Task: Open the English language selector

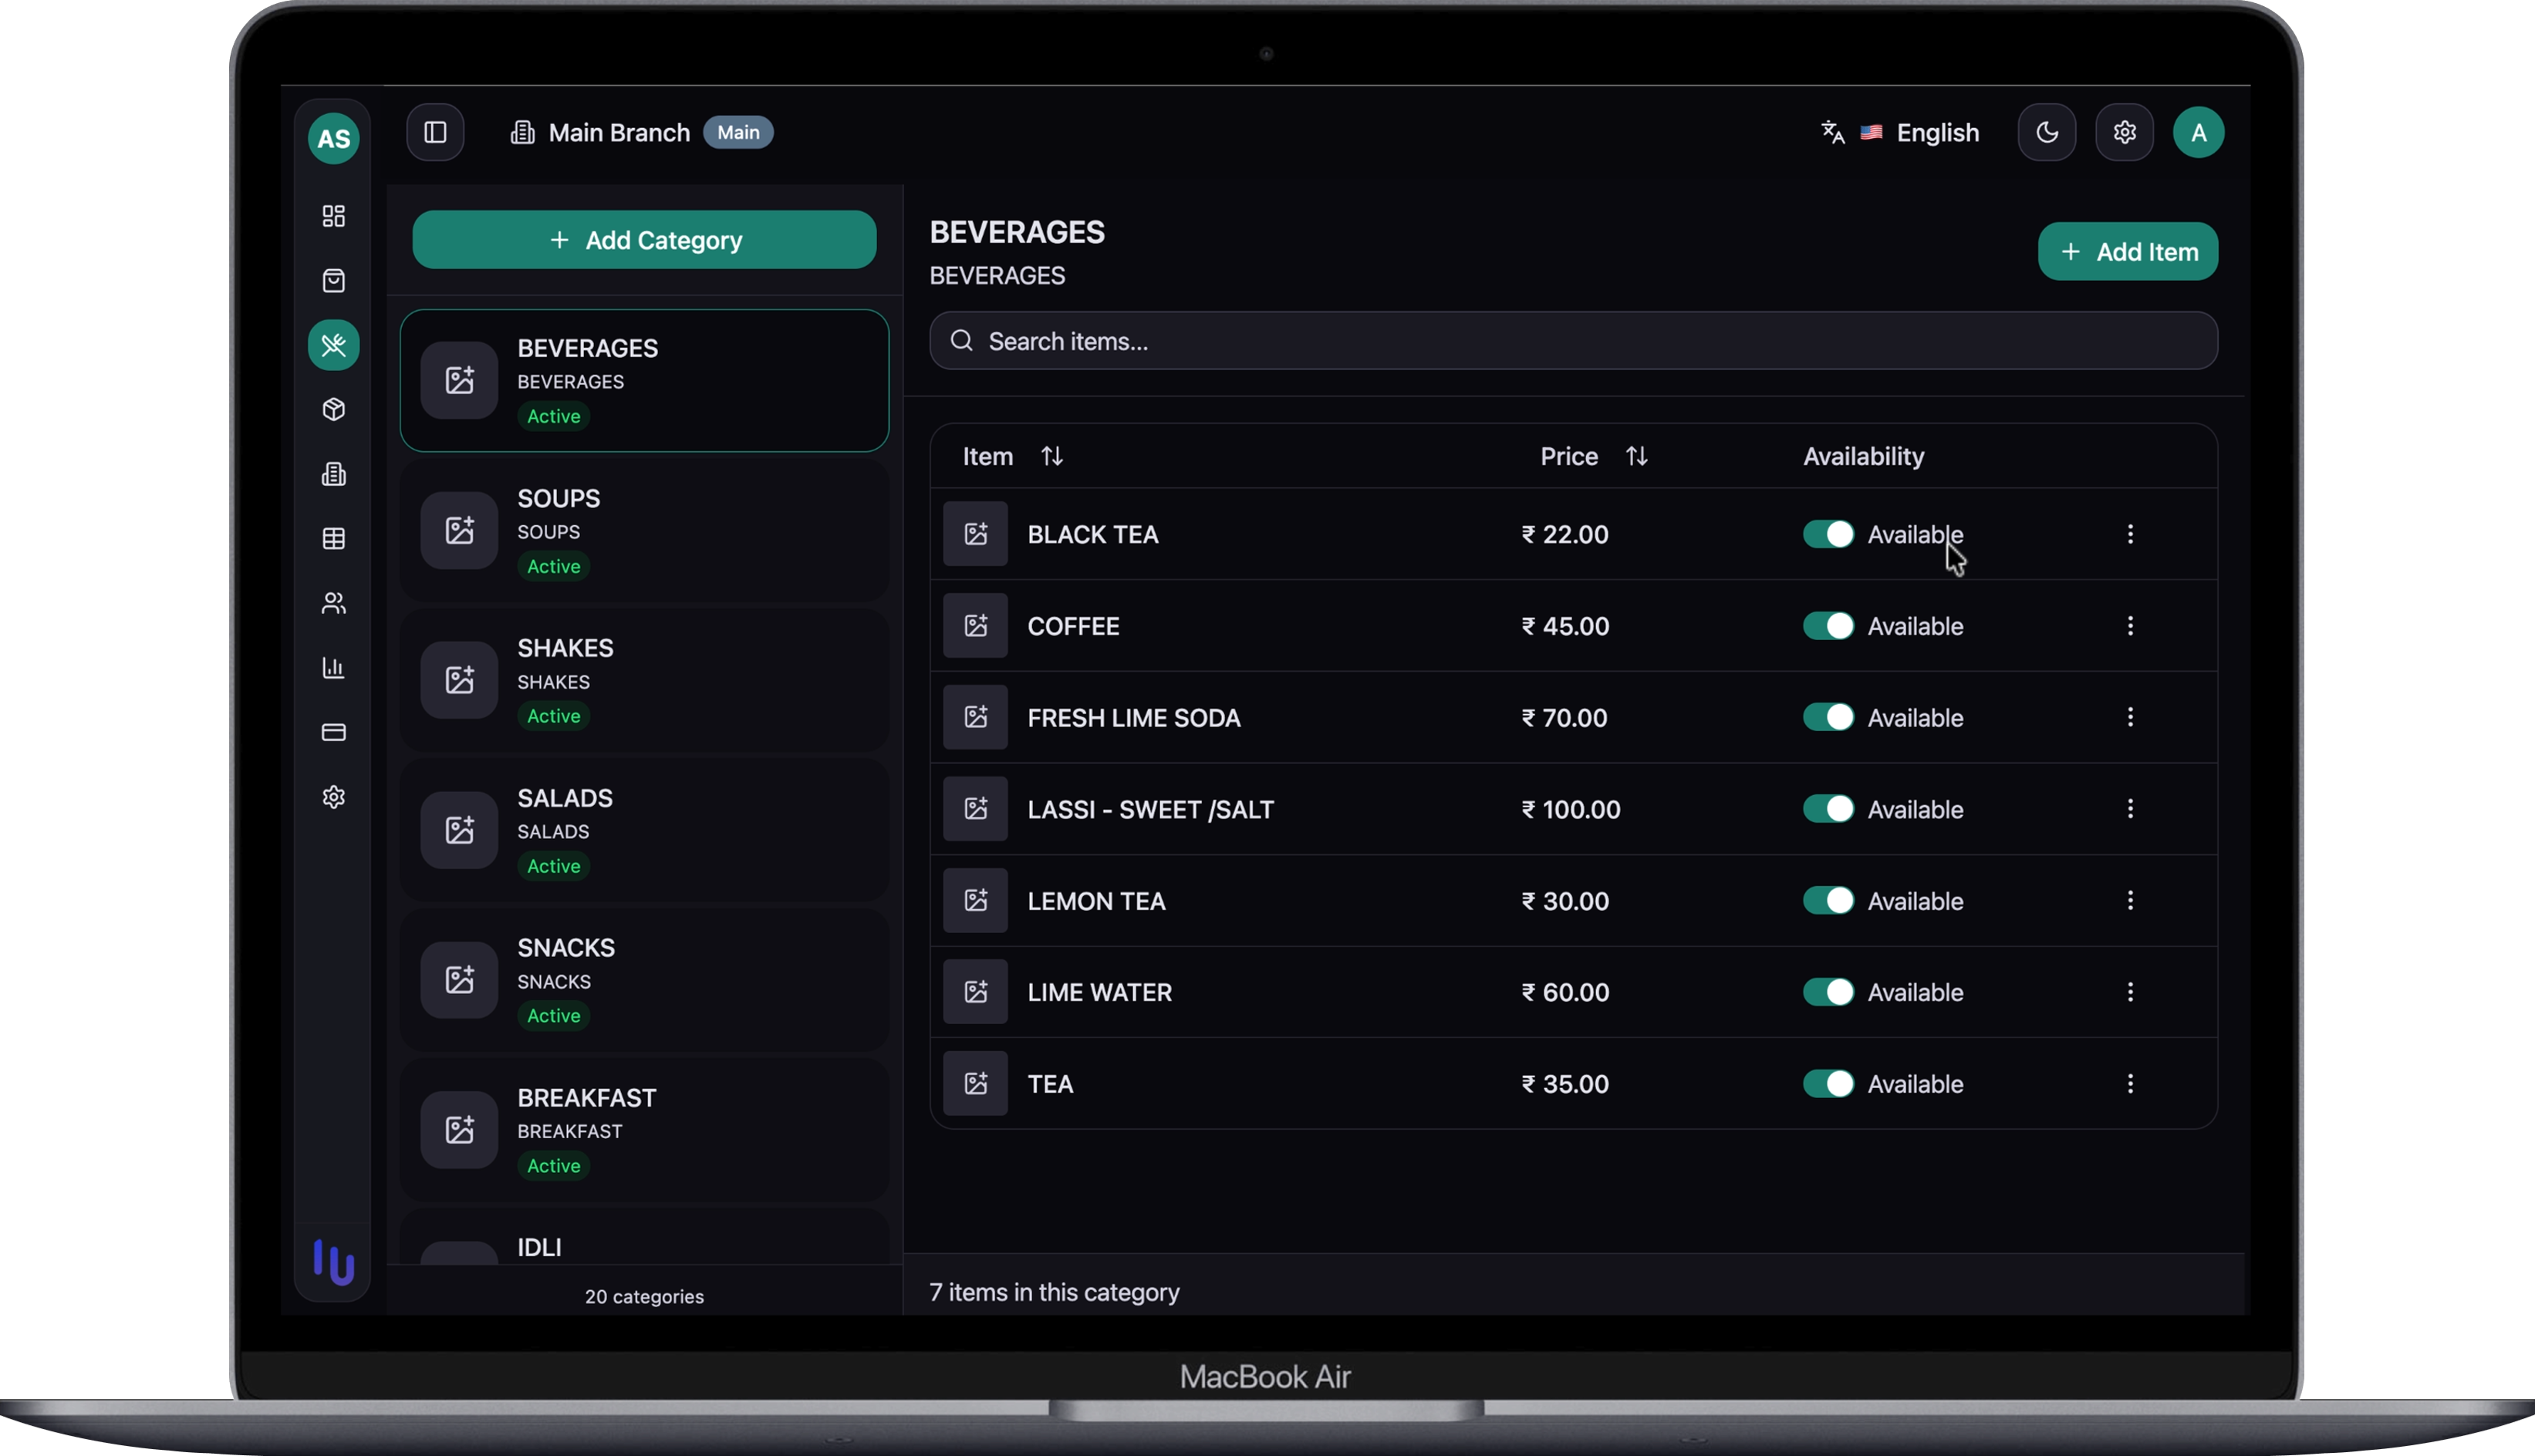Action: [1901, 132]
